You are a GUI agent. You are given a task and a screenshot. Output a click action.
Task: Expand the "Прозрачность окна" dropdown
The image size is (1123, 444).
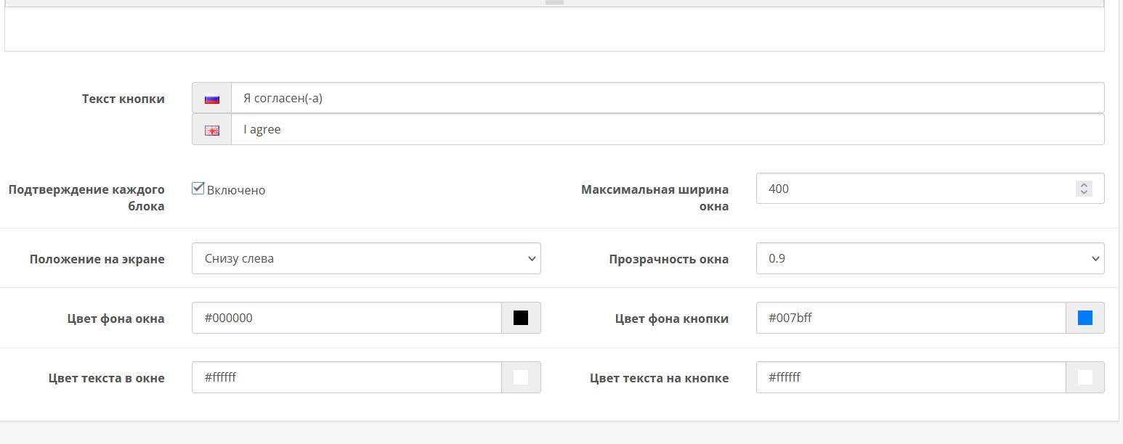930,258
